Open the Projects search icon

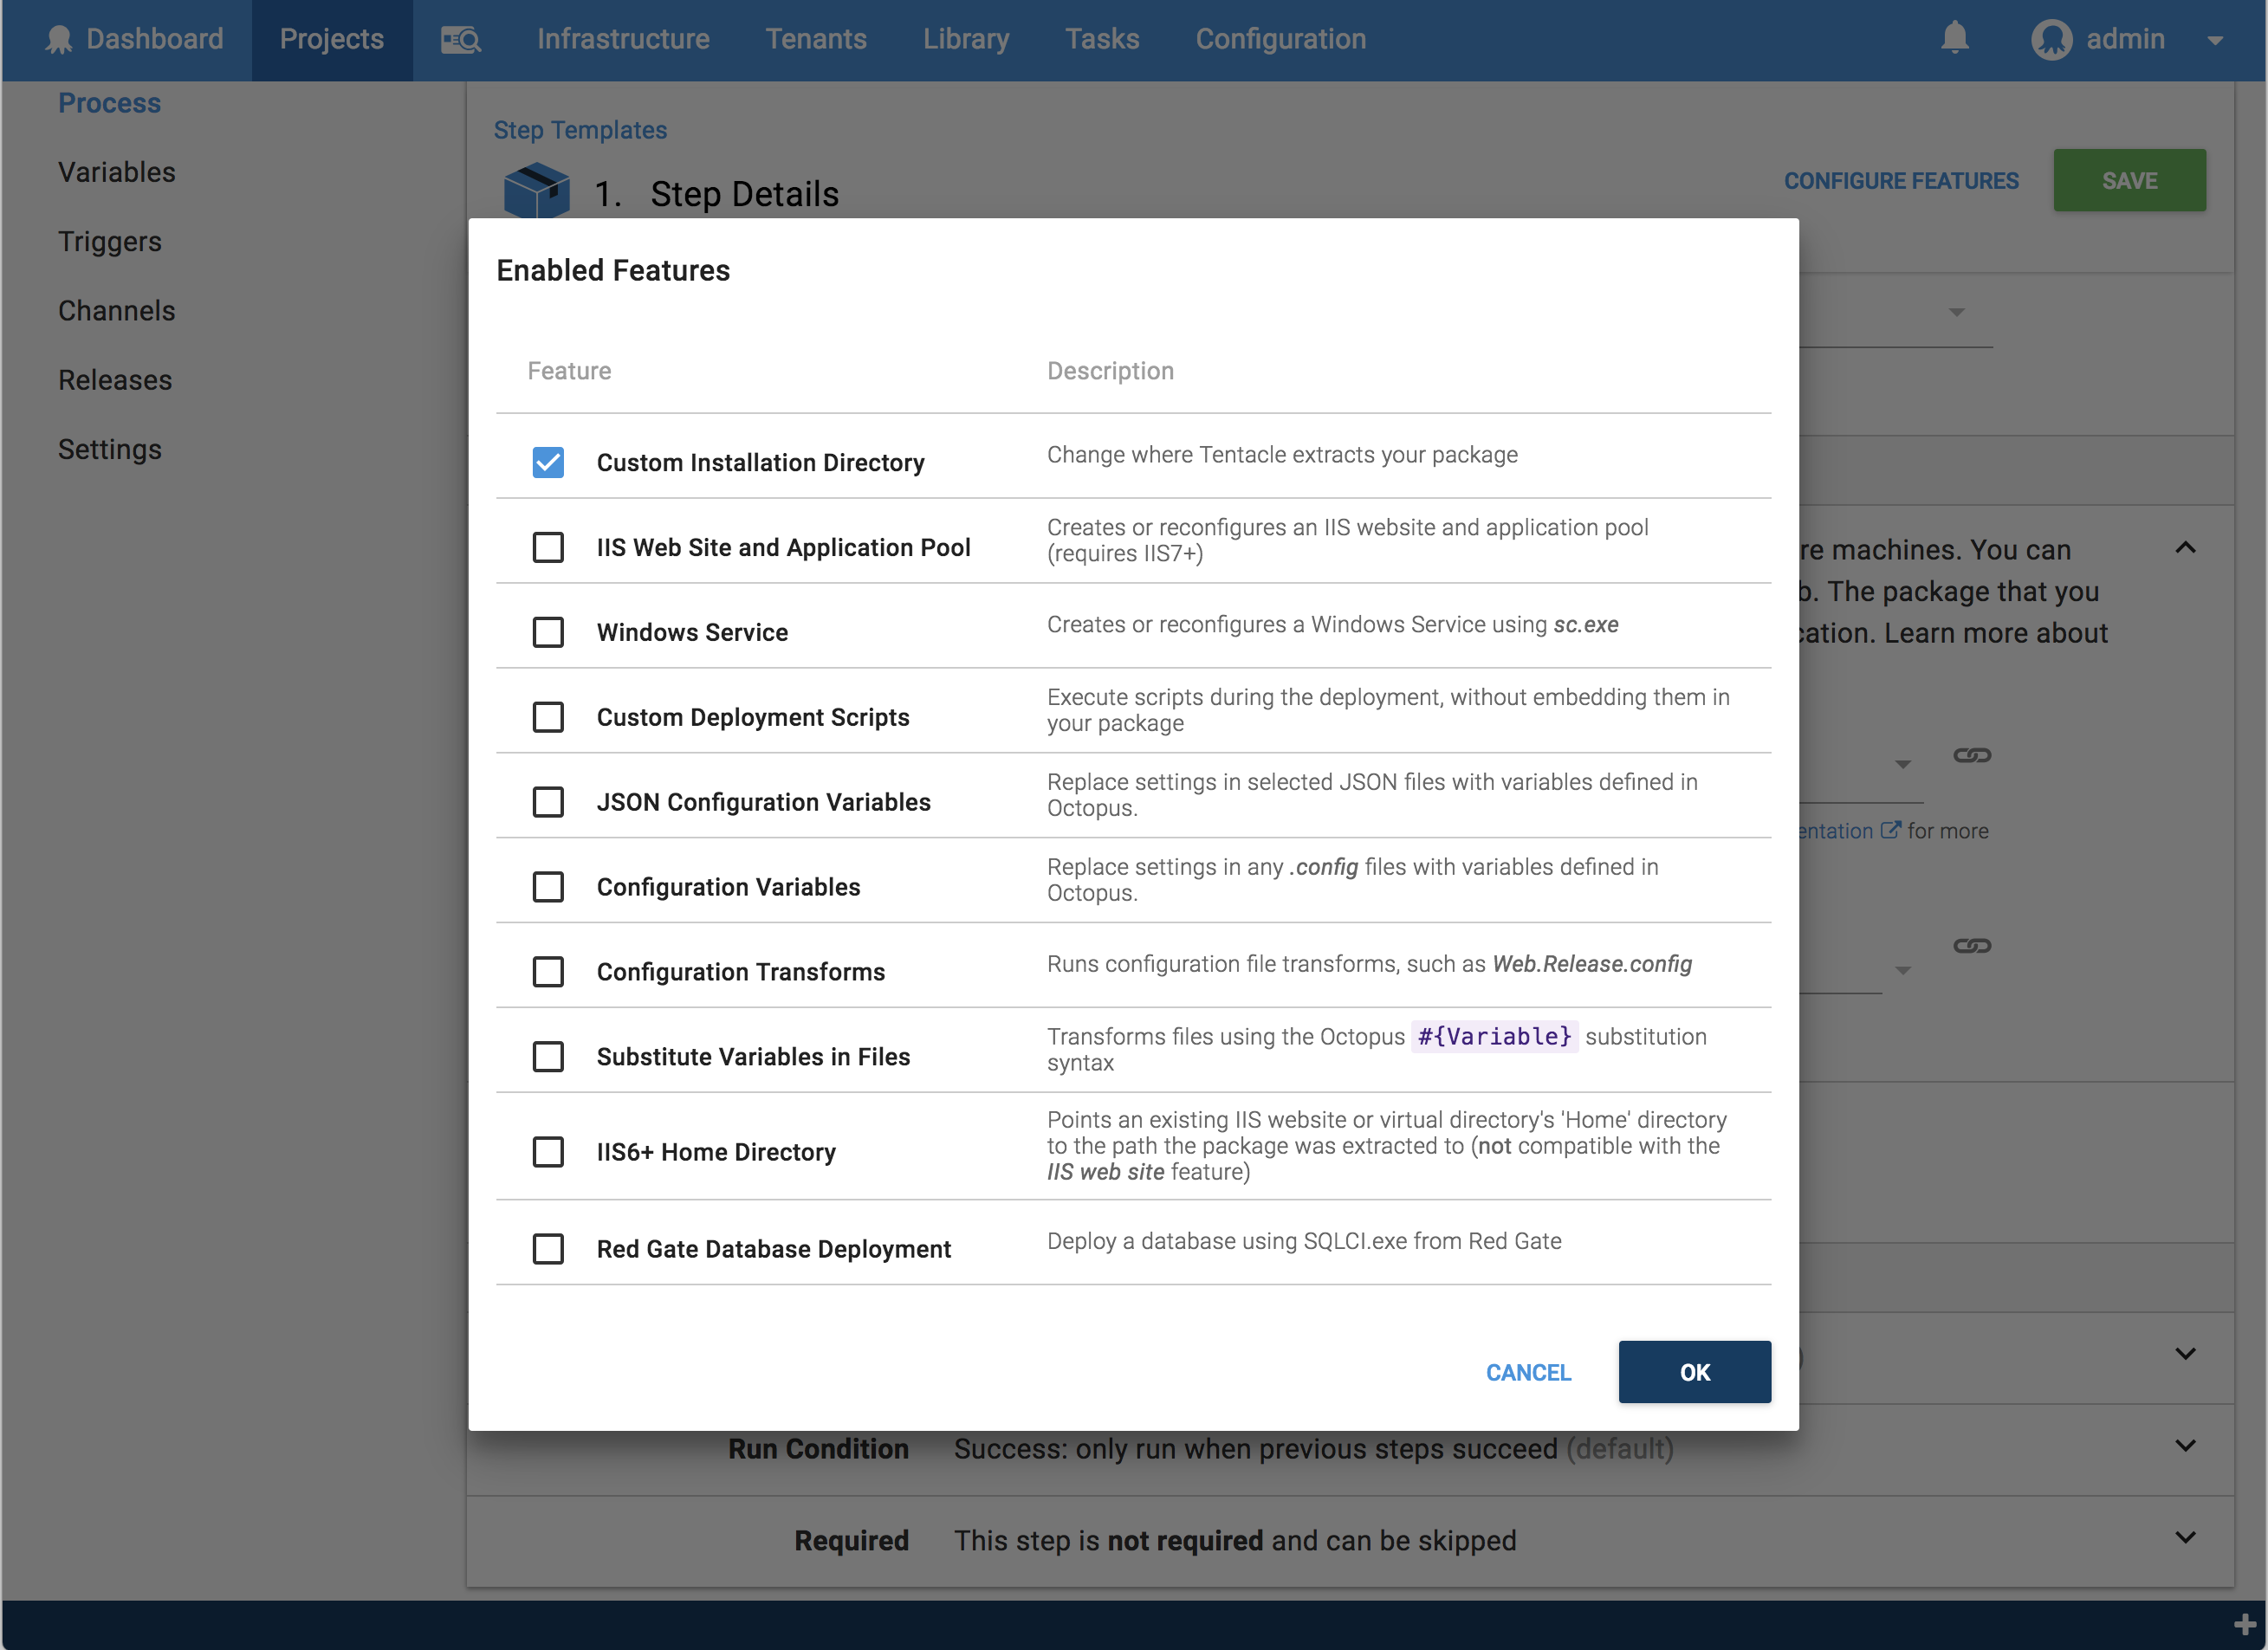[x=460, y=39]
